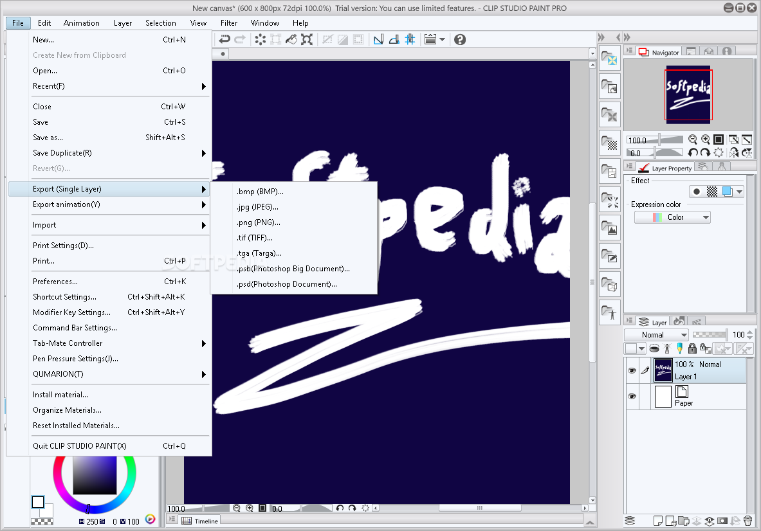Toggle tone effect checker icon in Layer Property
761x531 pixels.
pyautogui.click(x=711, y=192)
